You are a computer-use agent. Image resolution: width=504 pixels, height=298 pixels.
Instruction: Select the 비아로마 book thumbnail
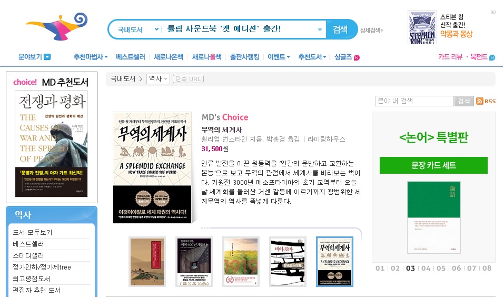(288, 261)
